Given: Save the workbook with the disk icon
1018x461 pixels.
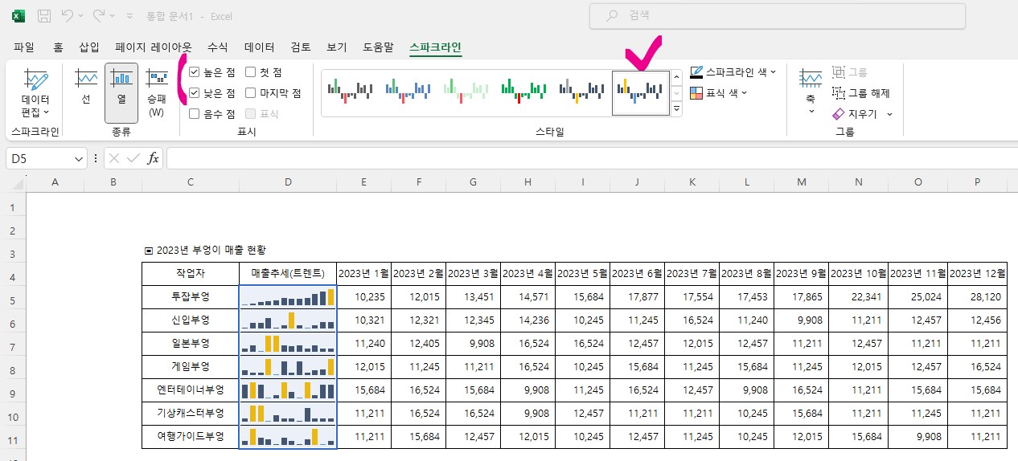Looking at the screenshot, I should 44,15.
